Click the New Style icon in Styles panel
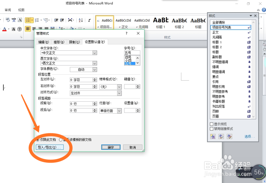Image resolution: width=266 pixels, height=183 pixels. (213, 136)
